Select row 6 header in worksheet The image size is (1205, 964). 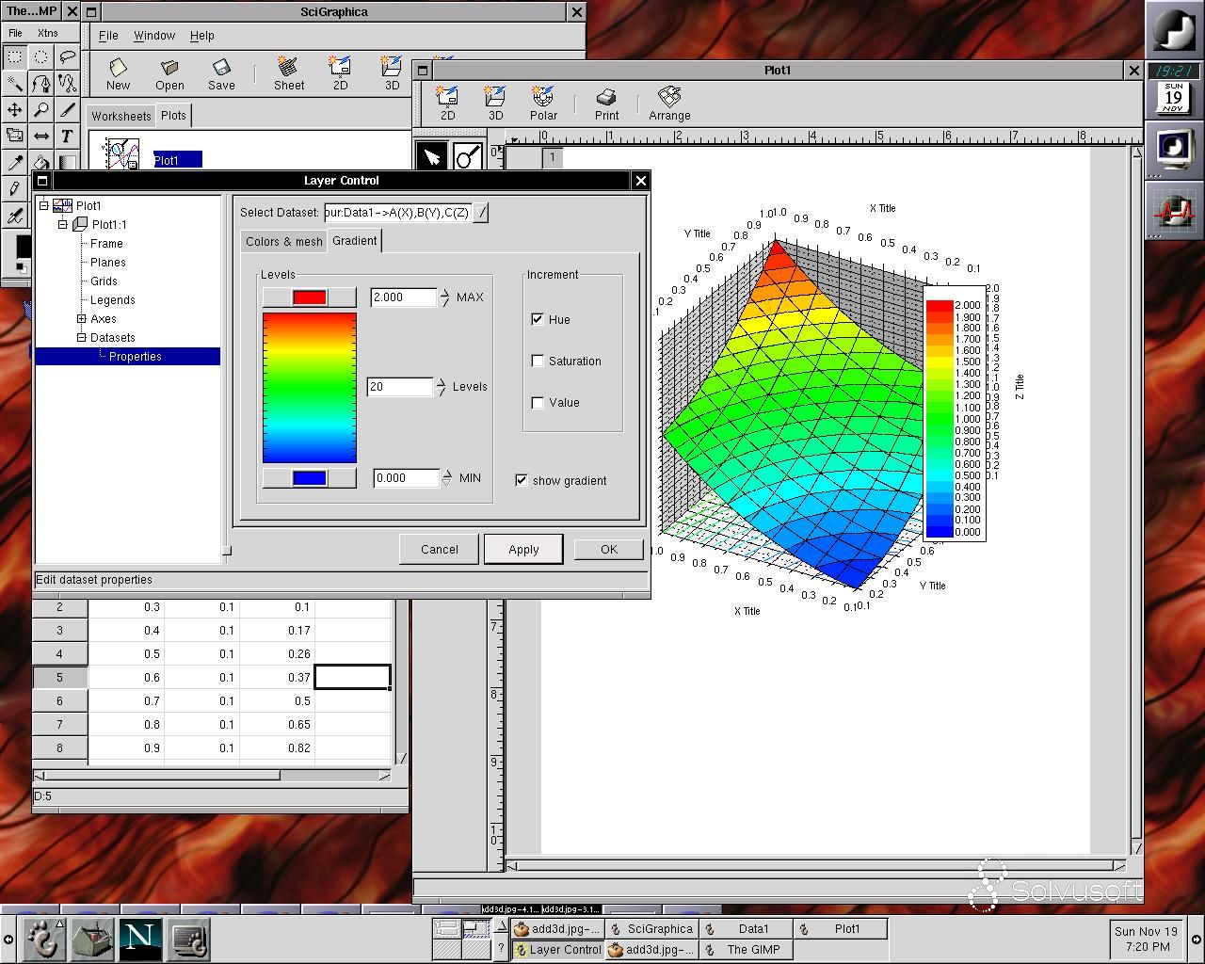[59, 700]
